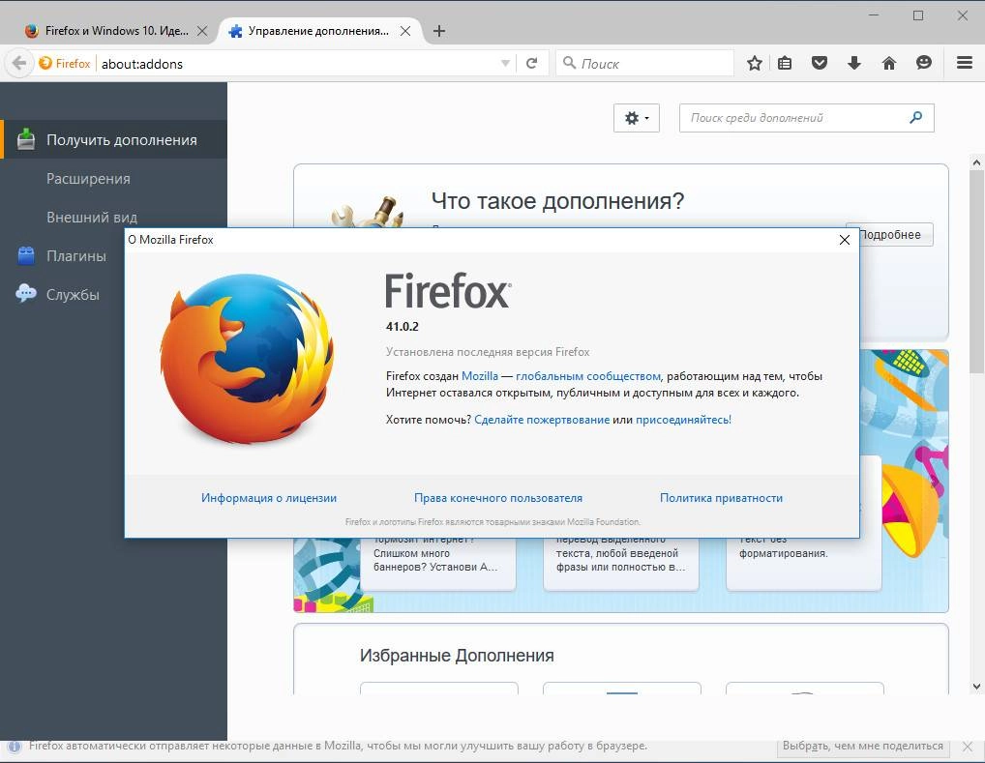The height and width of the screenshot is (763, 985).
Task: Select Получить дополнения in sidebar
Action: click(113, 139)
